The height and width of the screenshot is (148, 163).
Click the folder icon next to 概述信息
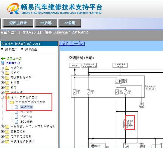(x=7, y=68)
